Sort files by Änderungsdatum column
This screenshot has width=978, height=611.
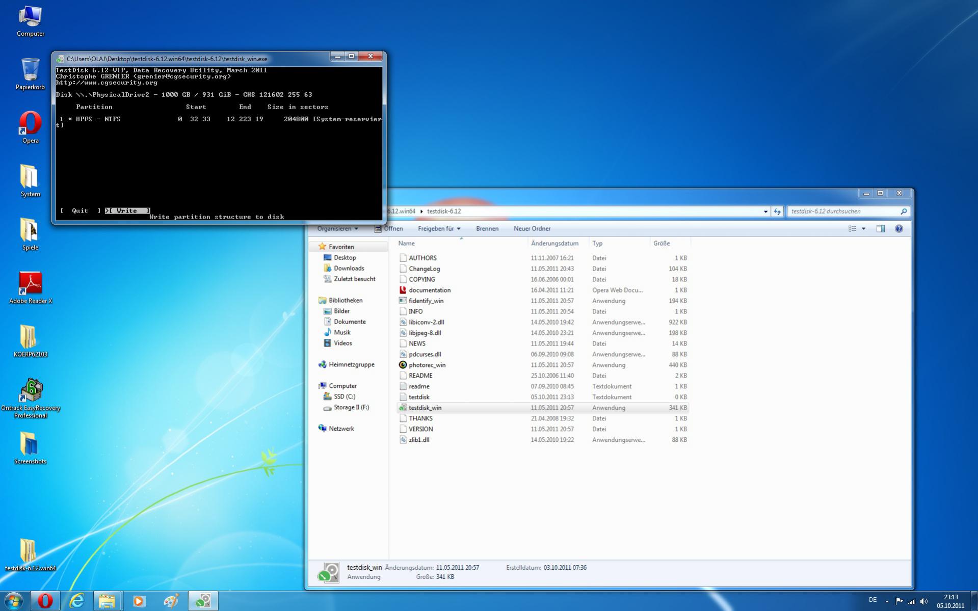(x=559, y=244)
